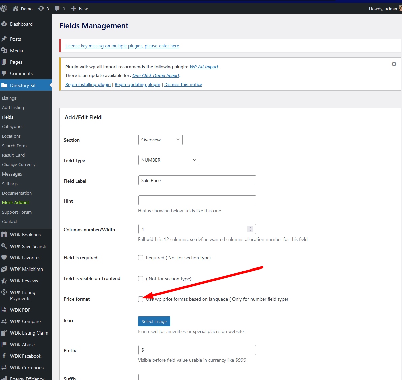Check the Required field checkbox
This screenshot has width=402, height=380.
pyautogui.click(x=141, y=258)
